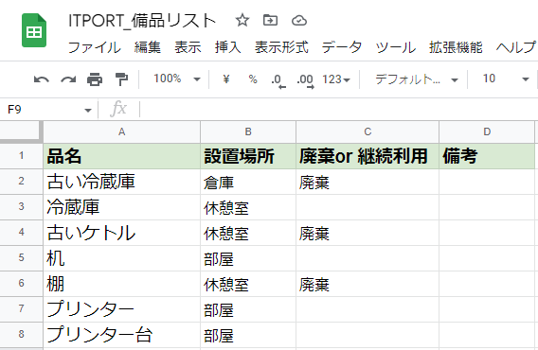Viewport: 538px width, 350px height.
Task: Click the 品名 header cell
Action: 122,156
